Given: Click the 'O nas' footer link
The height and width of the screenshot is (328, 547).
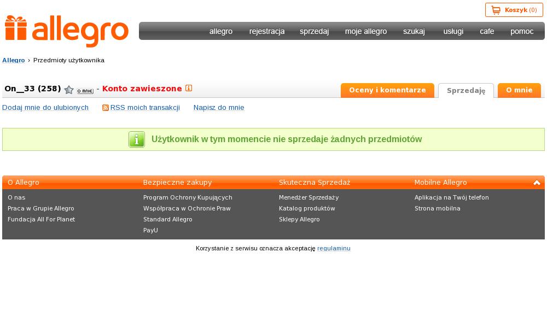Looking at the screenshot, I should click(16, 198).
